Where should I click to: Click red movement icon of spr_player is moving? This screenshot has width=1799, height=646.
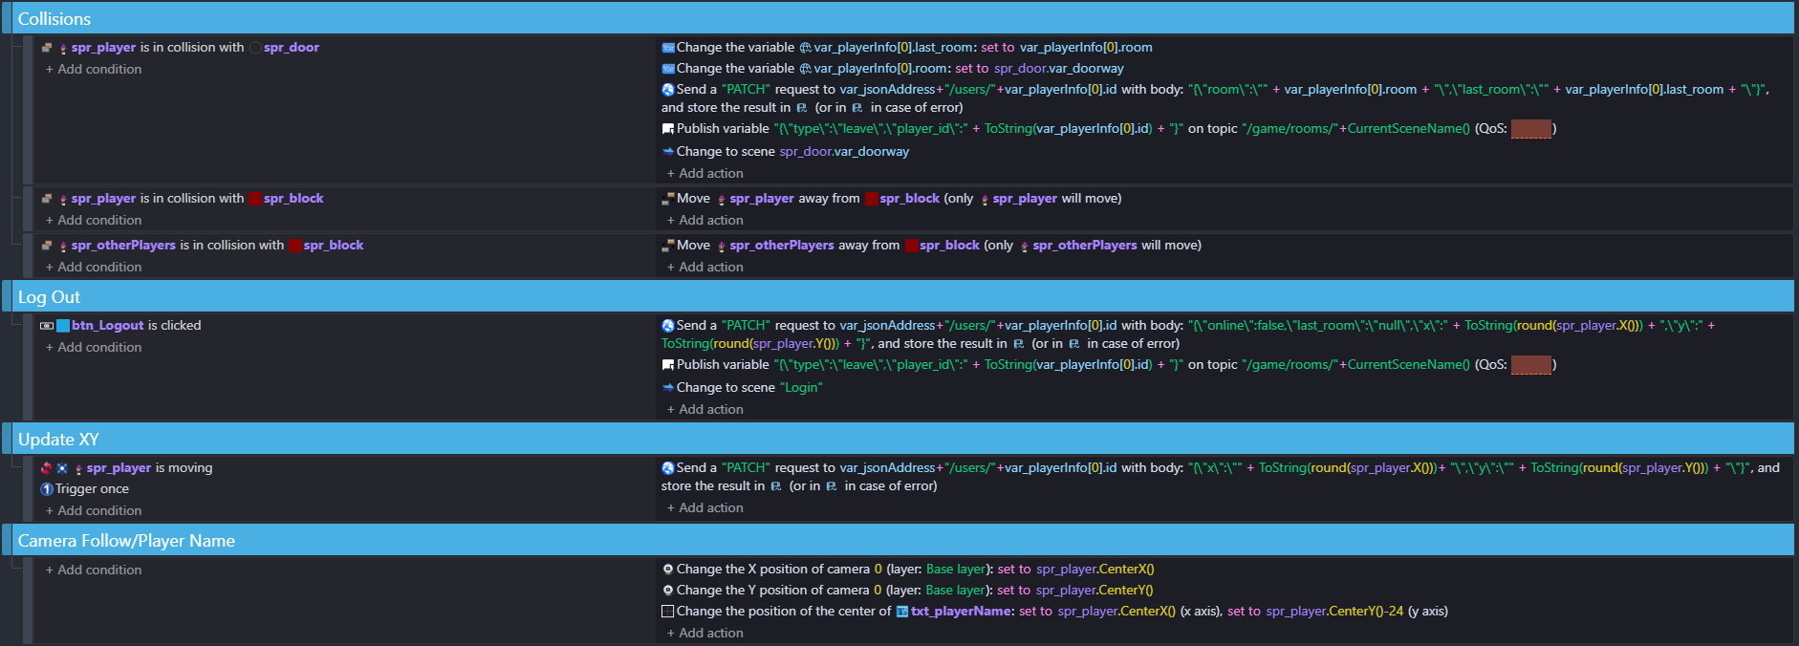tap(46, 468)
